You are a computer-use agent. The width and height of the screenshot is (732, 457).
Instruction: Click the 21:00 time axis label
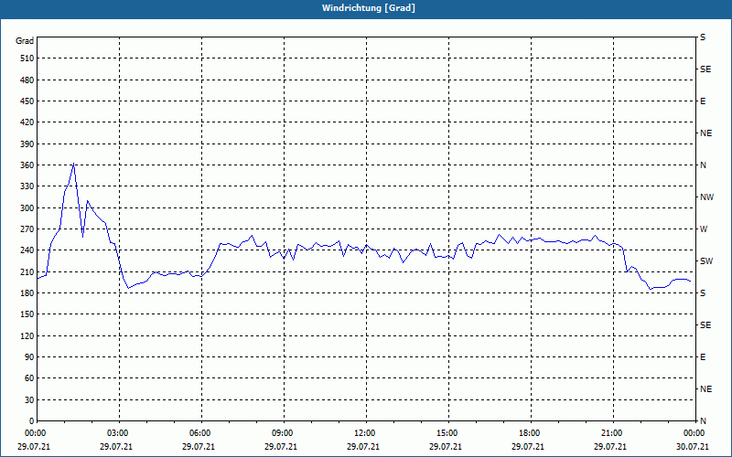[610, 433]
